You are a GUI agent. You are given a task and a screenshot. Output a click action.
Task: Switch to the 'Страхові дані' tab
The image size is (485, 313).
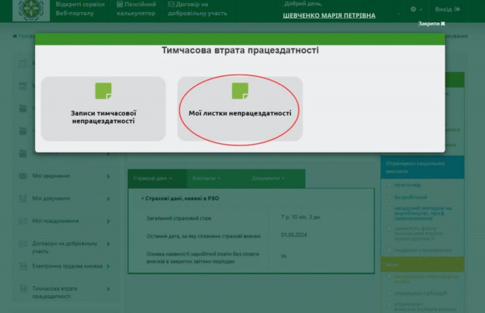(157, 178)
